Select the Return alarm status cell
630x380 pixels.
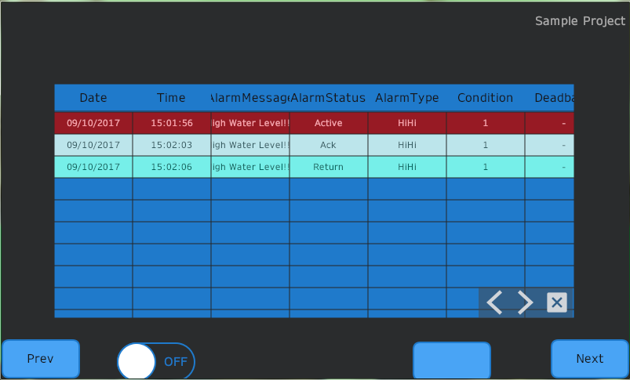[329, 167]
